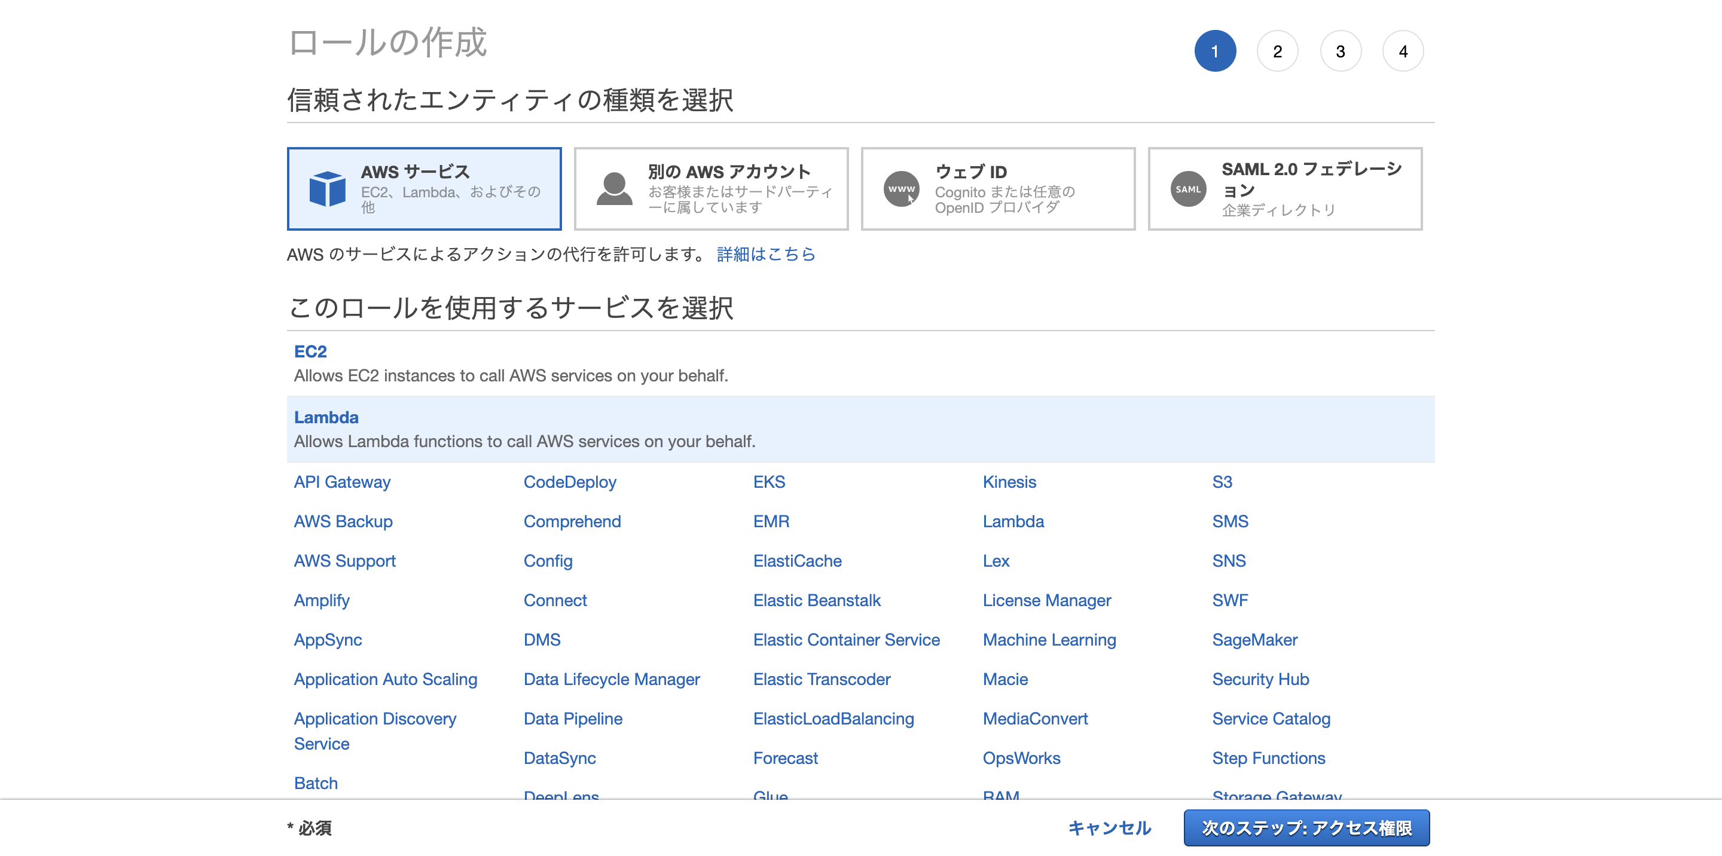
Task: Select MediaConvert service
Action: pos(1036,719)
